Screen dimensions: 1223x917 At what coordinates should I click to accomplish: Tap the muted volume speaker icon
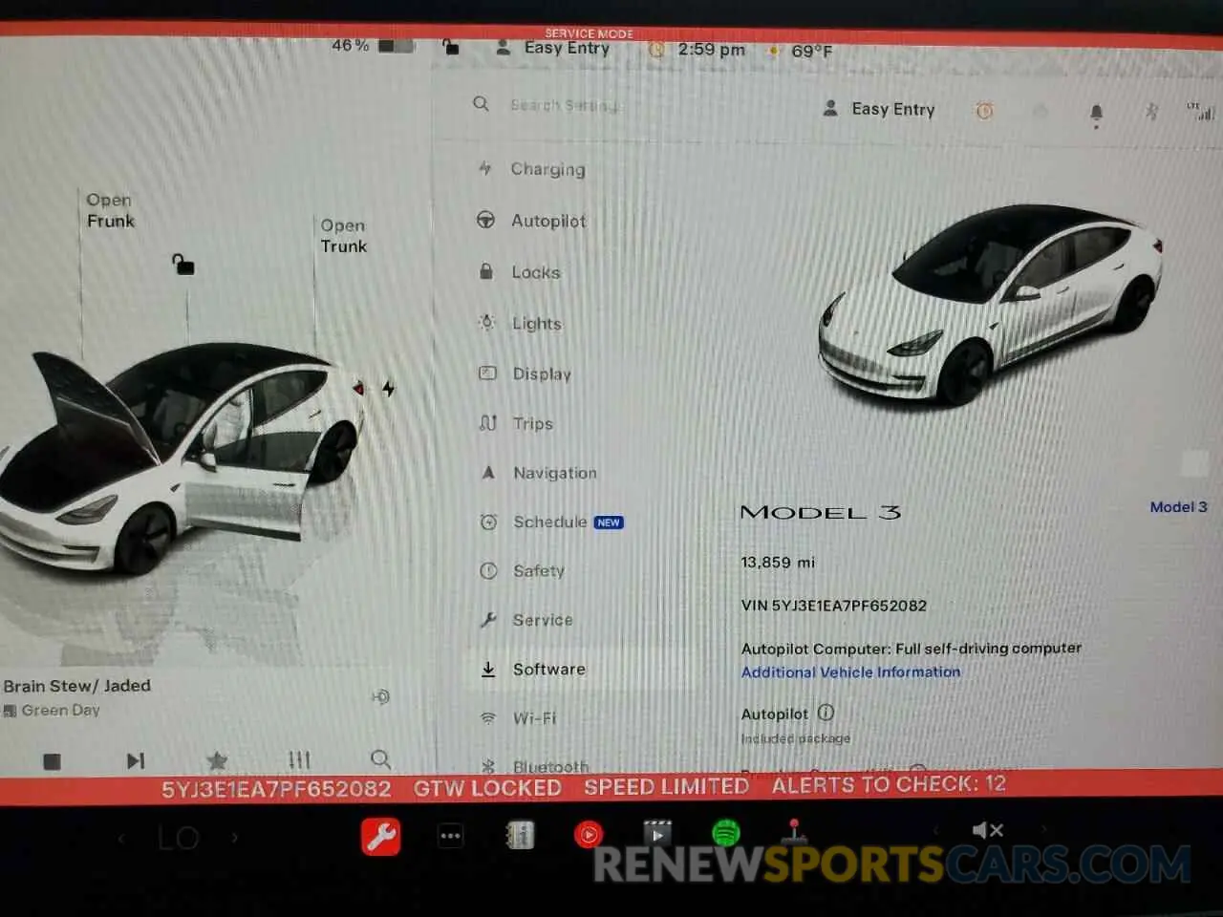[987, 830]
